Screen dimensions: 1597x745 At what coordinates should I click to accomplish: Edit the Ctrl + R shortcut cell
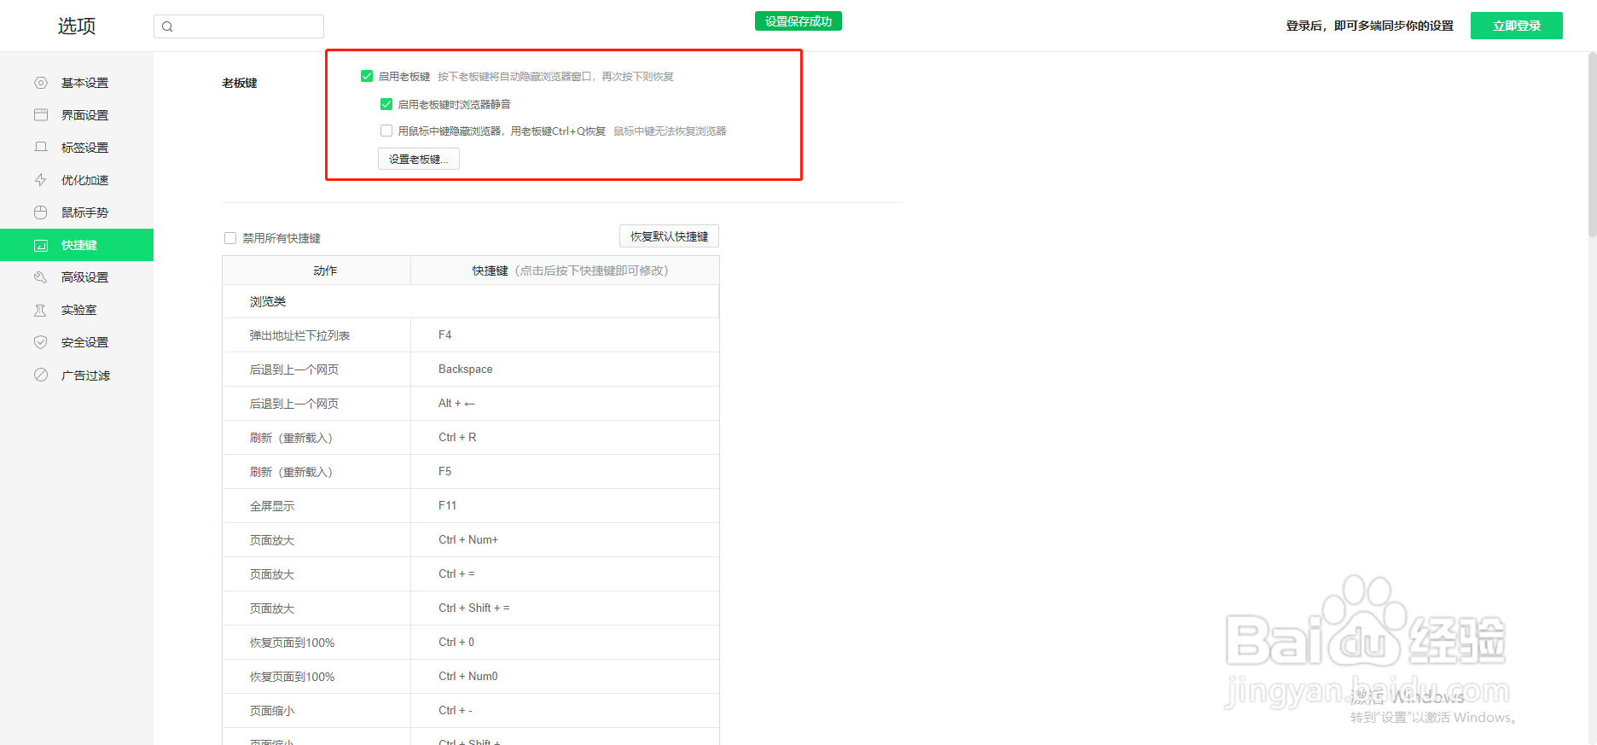(x=565, y=437)
